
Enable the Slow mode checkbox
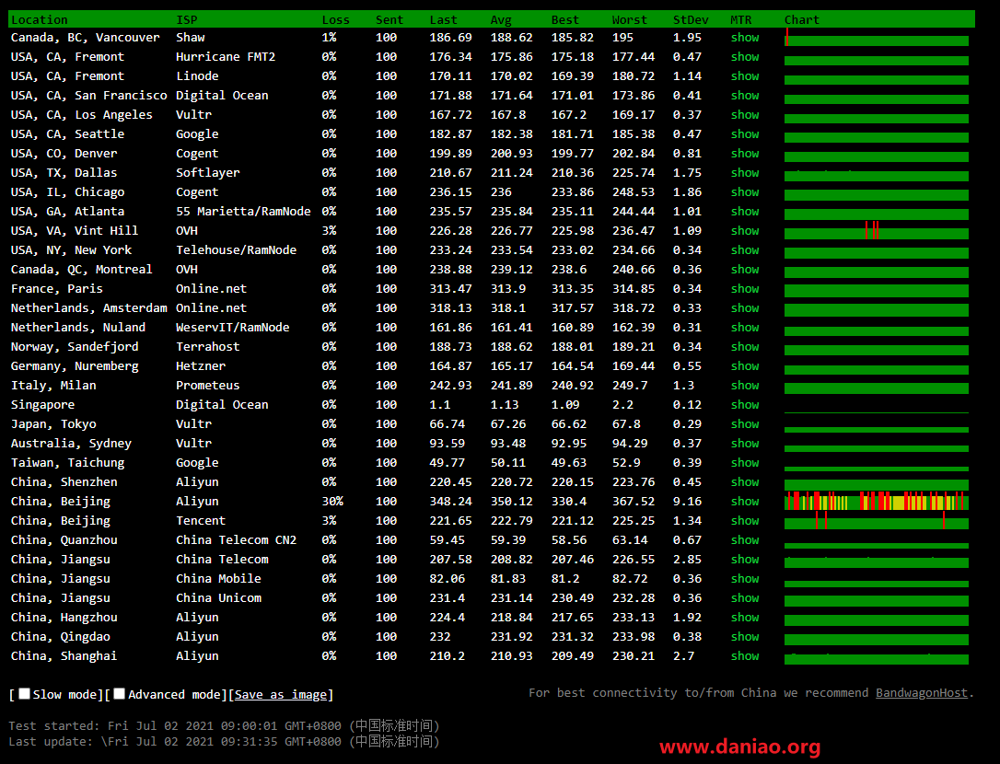[x=24, y=694]
